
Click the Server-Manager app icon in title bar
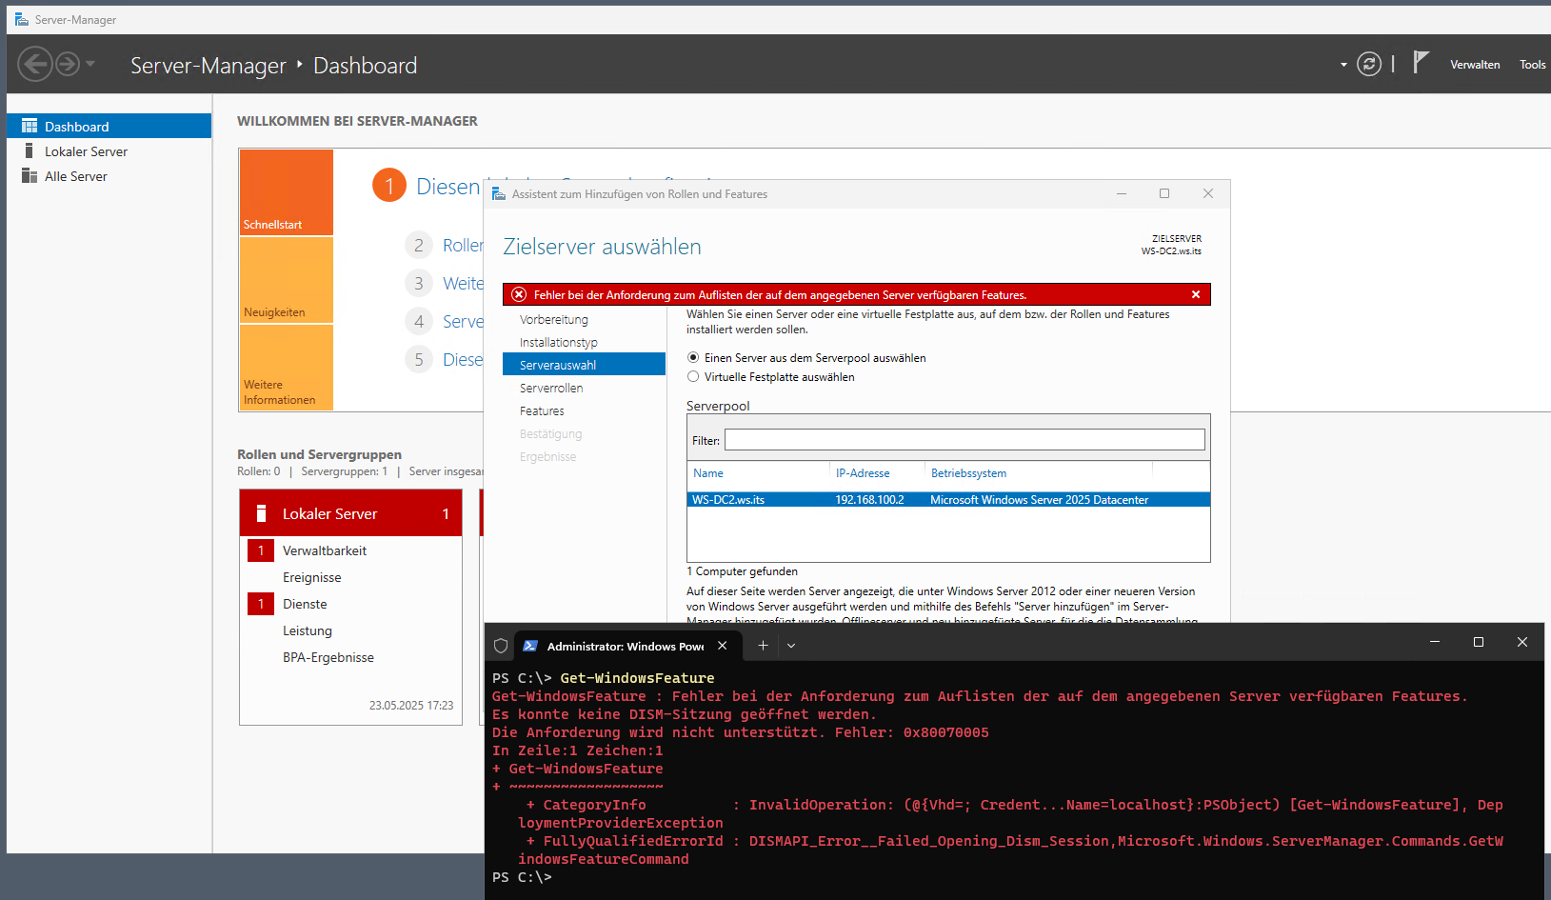pos(22,19)
